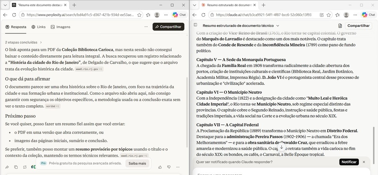Open www0.rio.rj.gov citation after 'histórica da cidade'

point(89,69)
